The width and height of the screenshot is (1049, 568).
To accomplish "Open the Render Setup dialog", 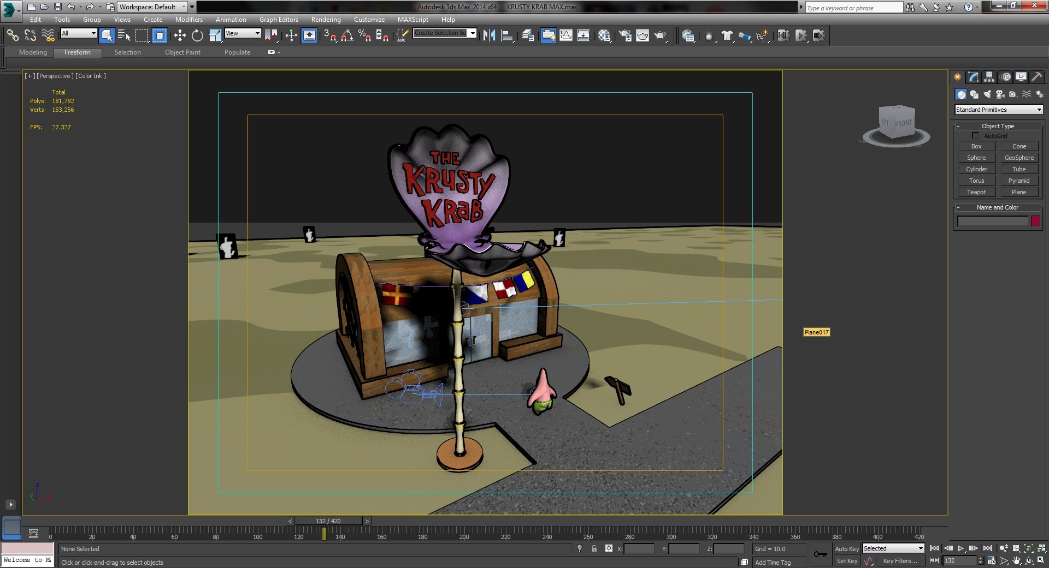I will pyautogui.click(x=624, y=35).
